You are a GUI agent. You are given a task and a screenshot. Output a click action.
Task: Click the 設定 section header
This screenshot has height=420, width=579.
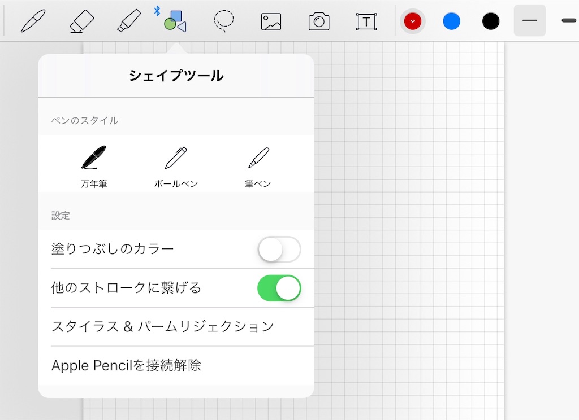pos(61,215)
